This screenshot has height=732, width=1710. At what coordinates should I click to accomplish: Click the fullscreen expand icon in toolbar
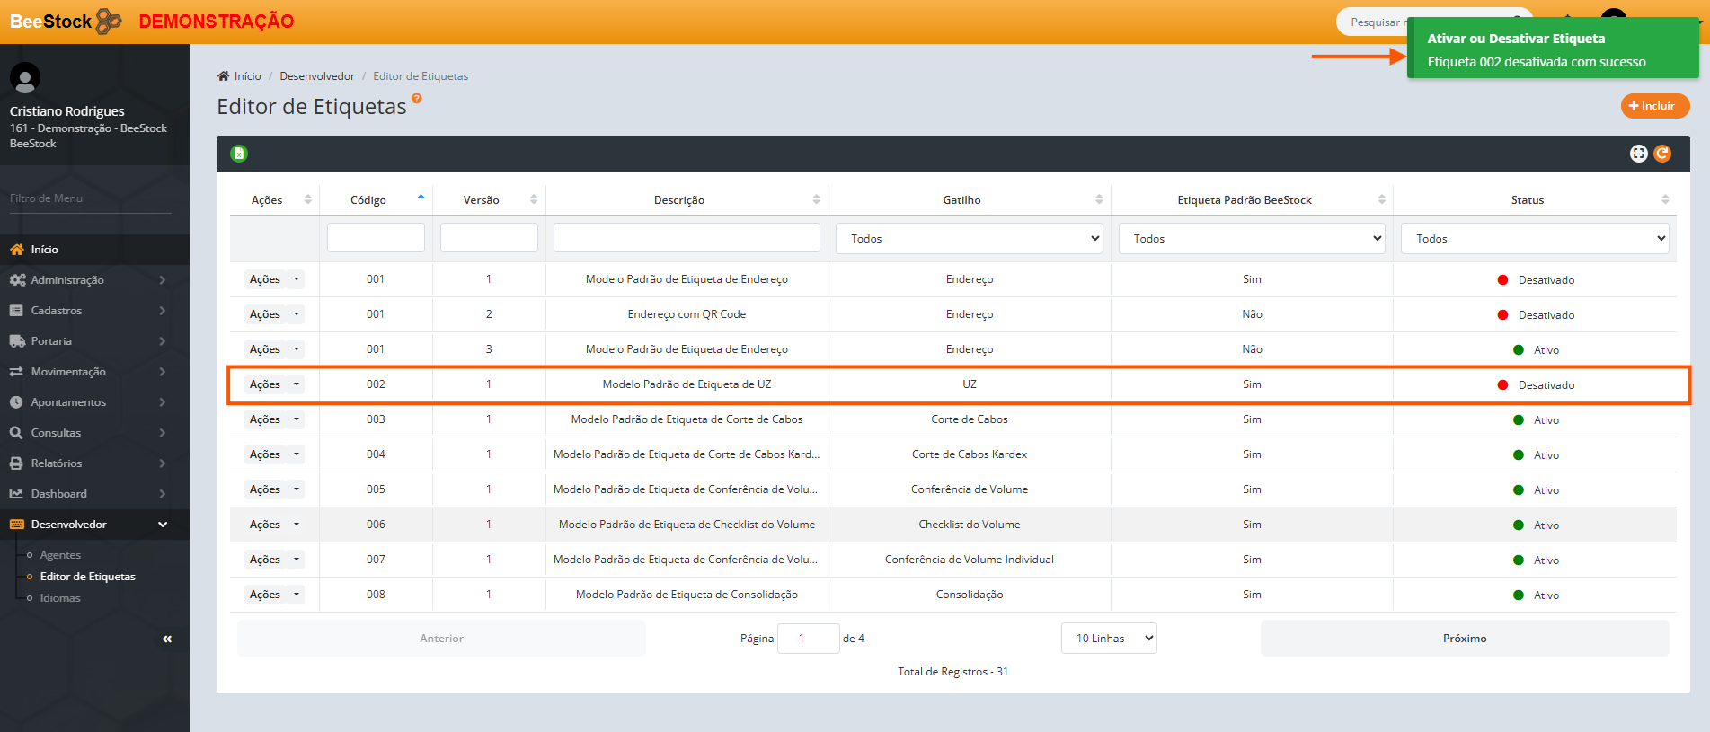1638,154
